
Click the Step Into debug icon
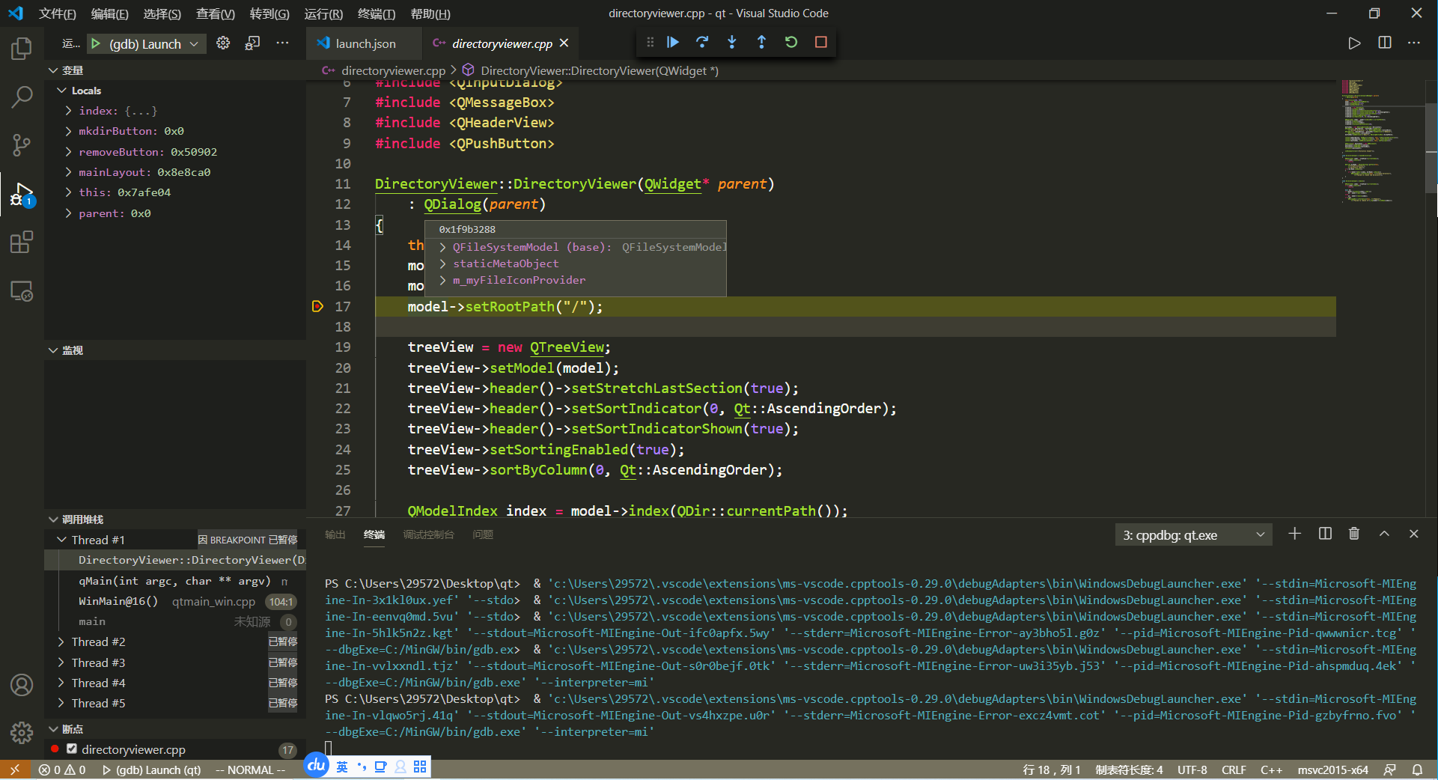pyautogui.click(x=731, y=43)
